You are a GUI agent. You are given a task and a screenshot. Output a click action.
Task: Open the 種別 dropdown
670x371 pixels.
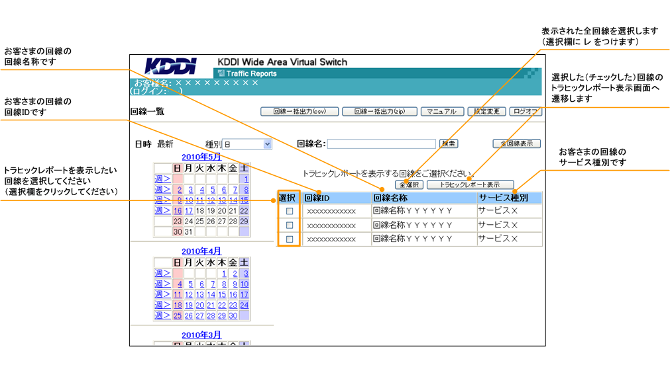pyautogui.click(x=247, y=144)
